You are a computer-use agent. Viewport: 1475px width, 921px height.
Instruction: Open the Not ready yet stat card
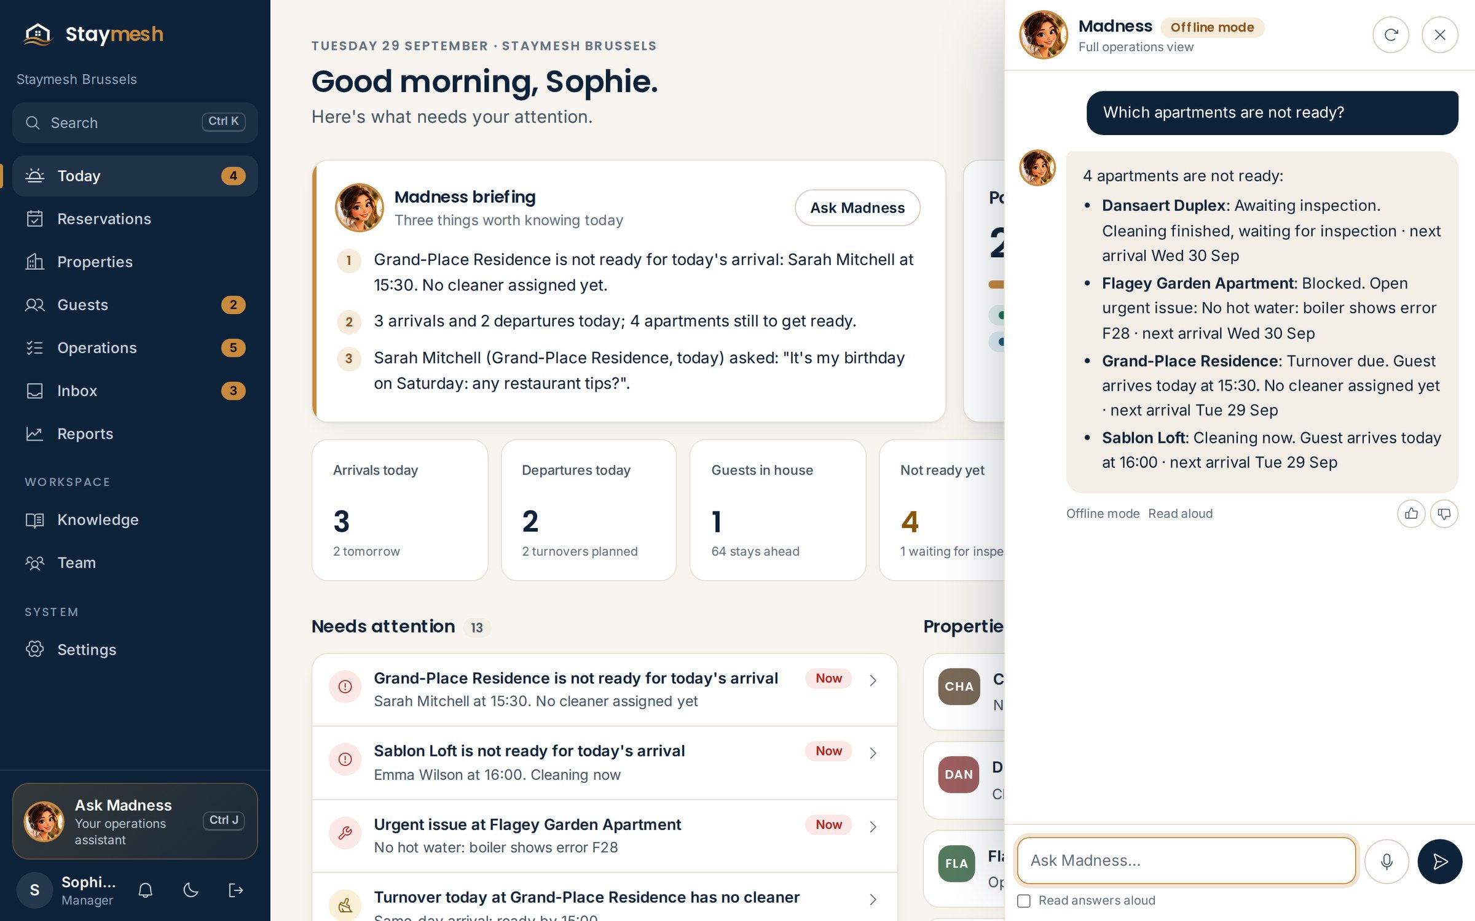pyautogui.click(x=942, y=510)
